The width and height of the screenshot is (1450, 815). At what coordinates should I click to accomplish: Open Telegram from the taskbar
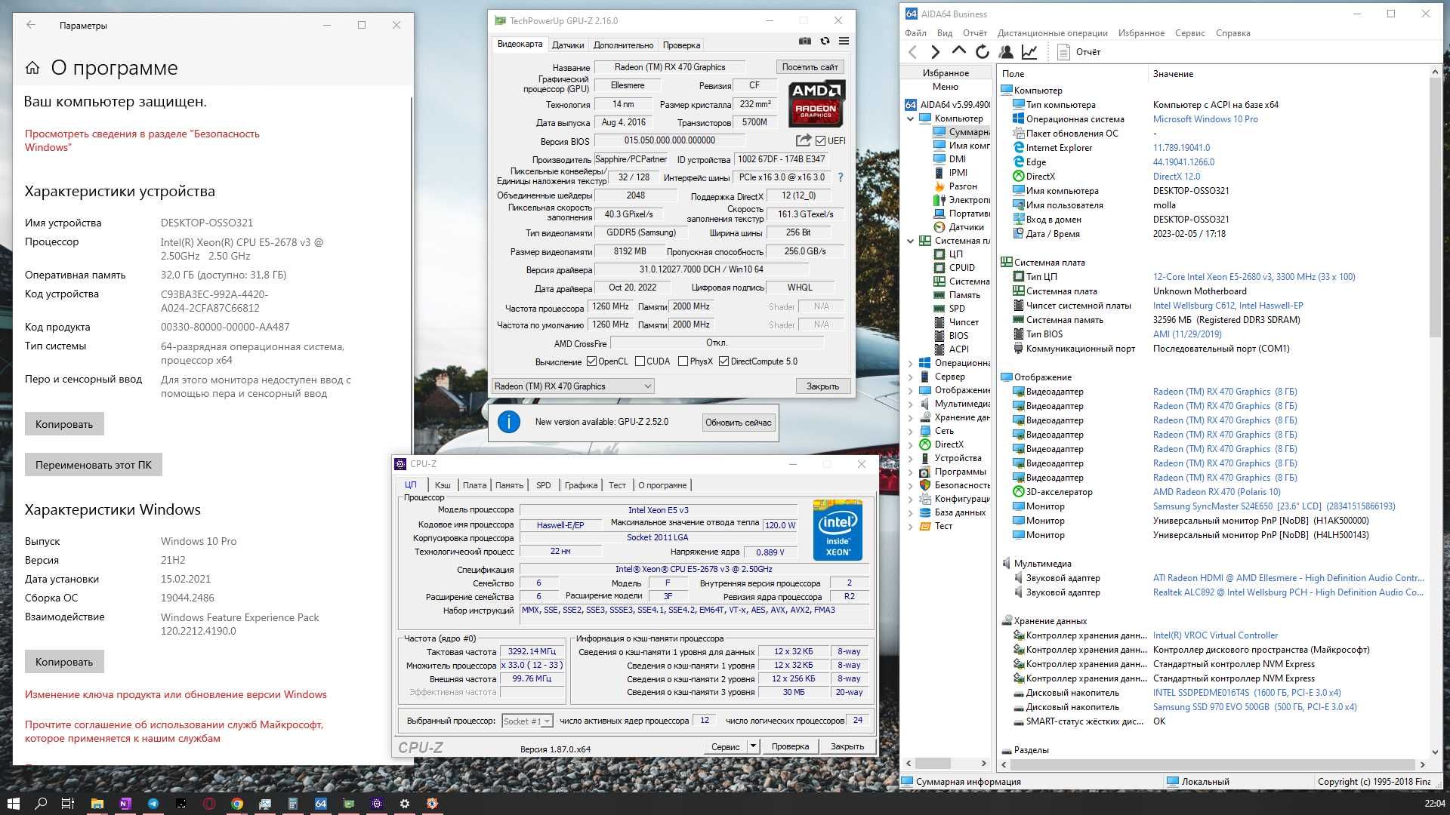point(153,803)
